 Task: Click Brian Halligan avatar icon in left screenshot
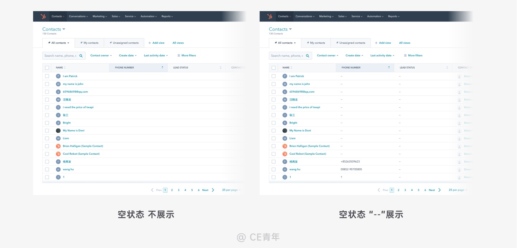click(58, 146)
